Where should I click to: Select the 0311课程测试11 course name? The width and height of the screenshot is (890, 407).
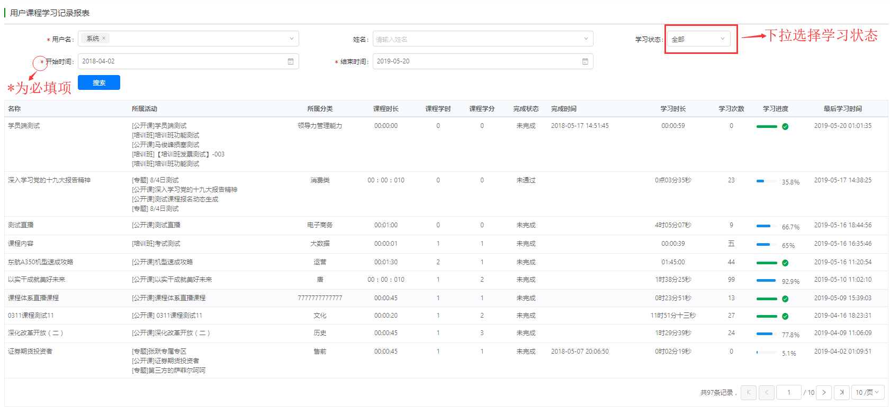pyautogui.click(x=31, y=316)
